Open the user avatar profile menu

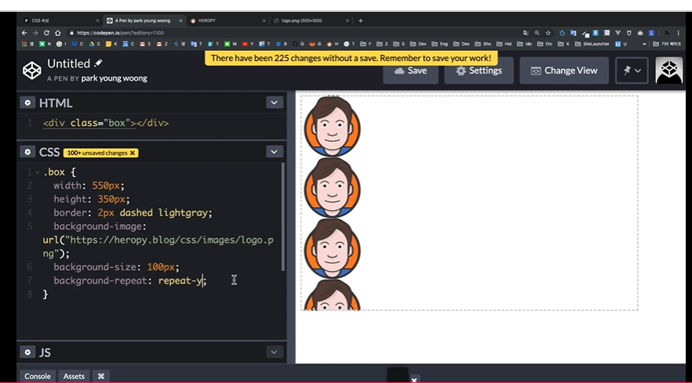point(669,70)
